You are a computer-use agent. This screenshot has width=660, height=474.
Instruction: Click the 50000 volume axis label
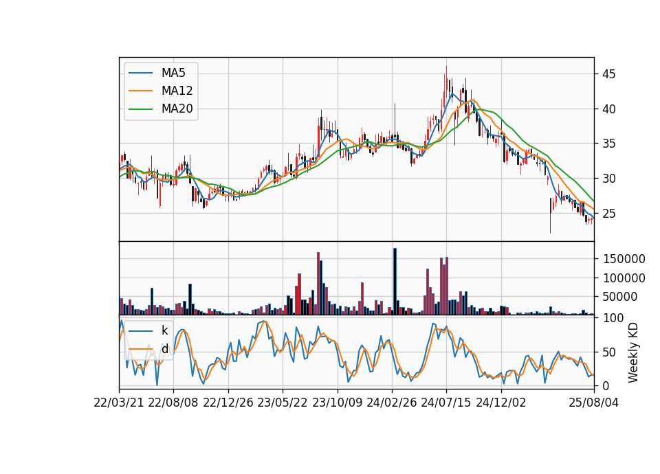click(620, 297)
